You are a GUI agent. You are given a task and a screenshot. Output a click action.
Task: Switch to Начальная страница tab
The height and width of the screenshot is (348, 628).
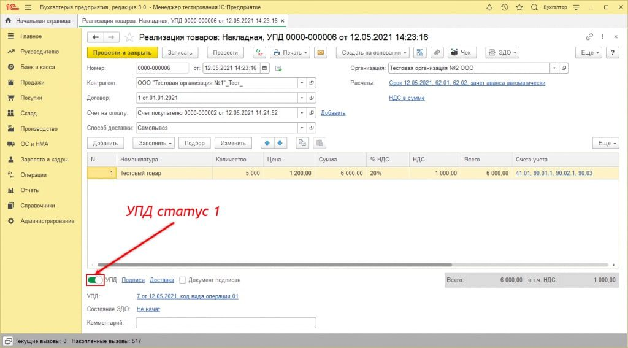tap(39, 21)
